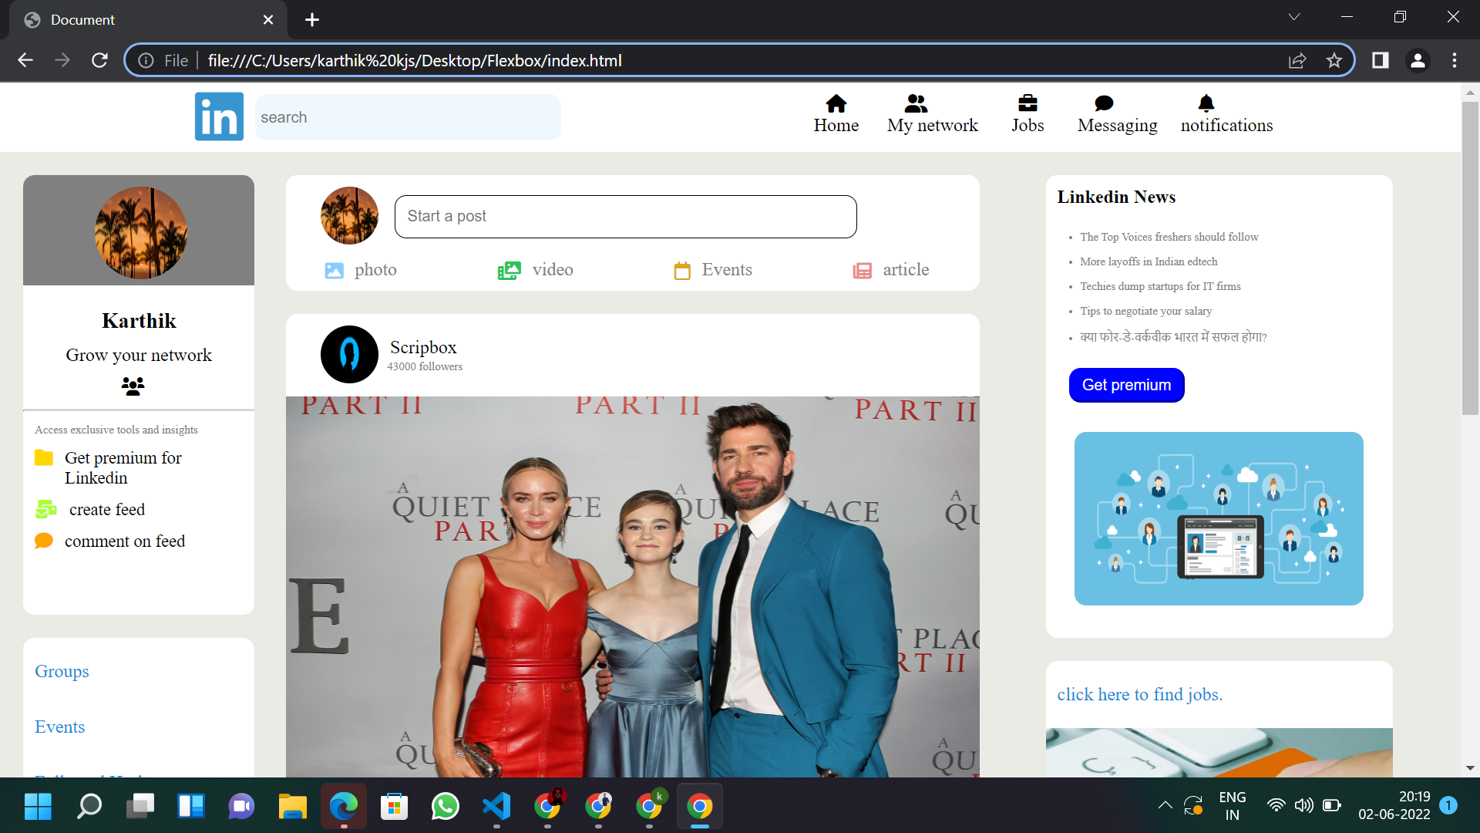
Task: Click the photo icon under post box
Action: point(334,271)
